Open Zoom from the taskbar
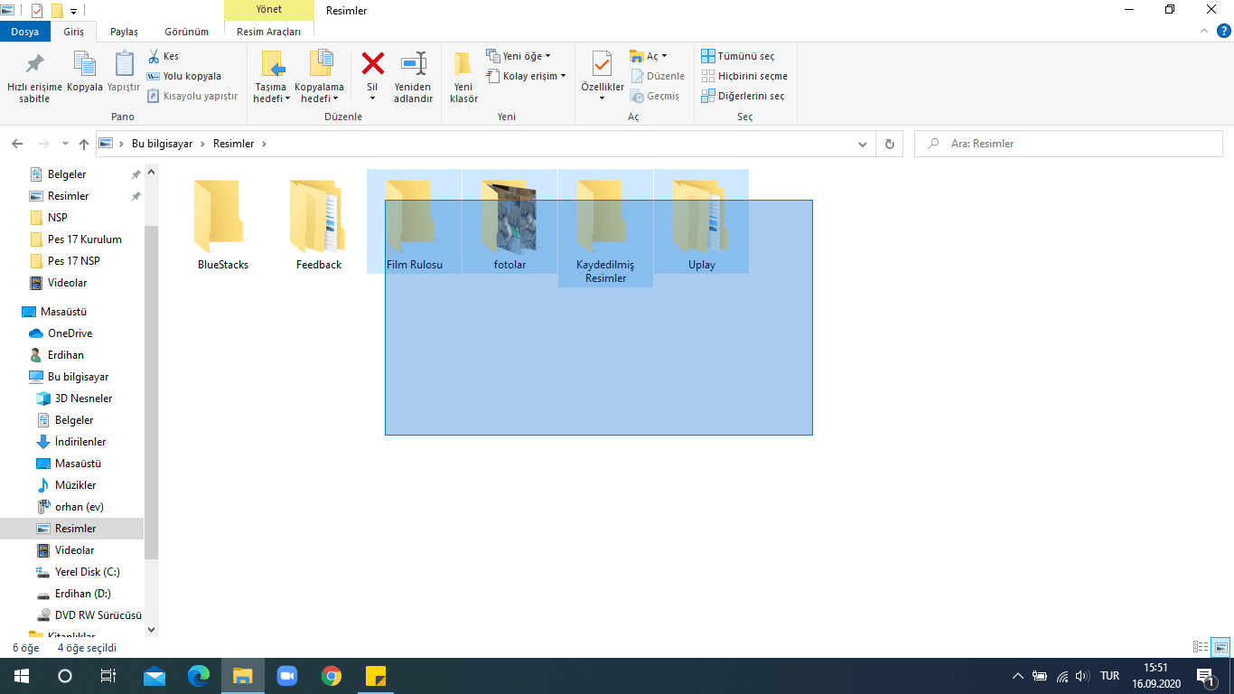 tap(287, 676)
